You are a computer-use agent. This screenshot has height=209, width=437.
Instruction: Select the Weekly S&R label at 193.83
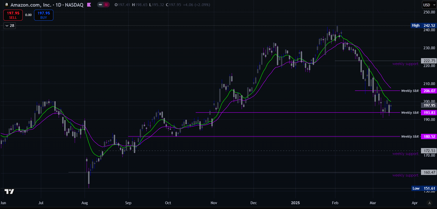click(x=410, y=112)
